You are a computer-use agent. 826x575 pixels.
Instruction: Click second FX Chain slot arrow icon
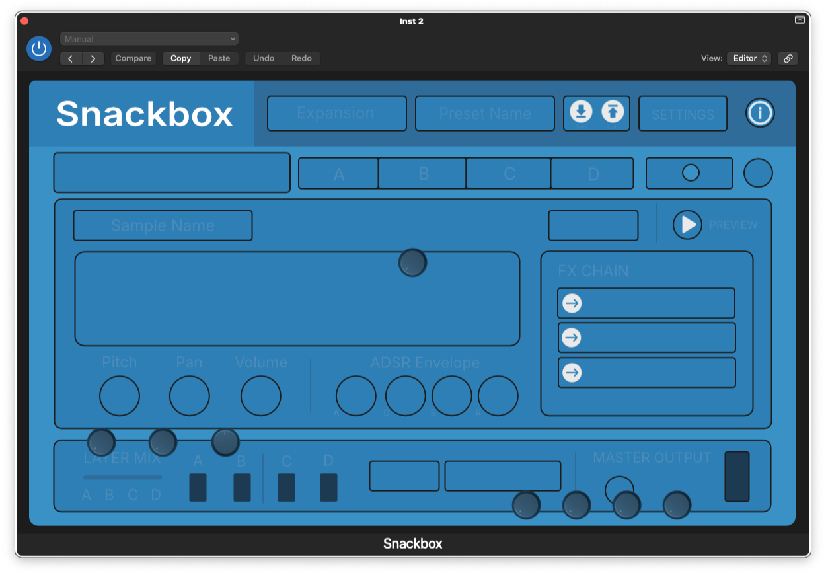click(572, 338)
